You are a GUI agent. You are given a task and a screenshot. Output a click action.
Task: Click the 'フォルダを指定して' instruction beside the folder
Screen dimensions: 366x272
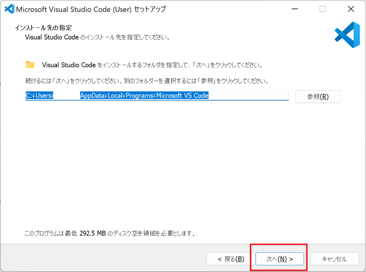152,65
